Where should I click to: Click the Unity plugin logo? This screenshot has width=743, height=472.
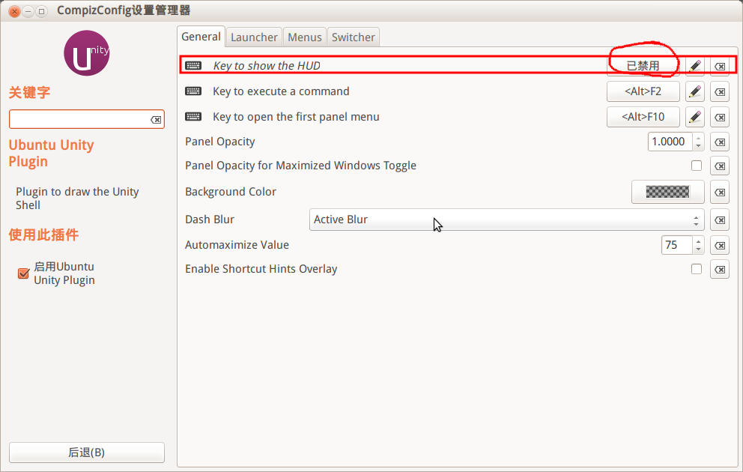[86, 53]
